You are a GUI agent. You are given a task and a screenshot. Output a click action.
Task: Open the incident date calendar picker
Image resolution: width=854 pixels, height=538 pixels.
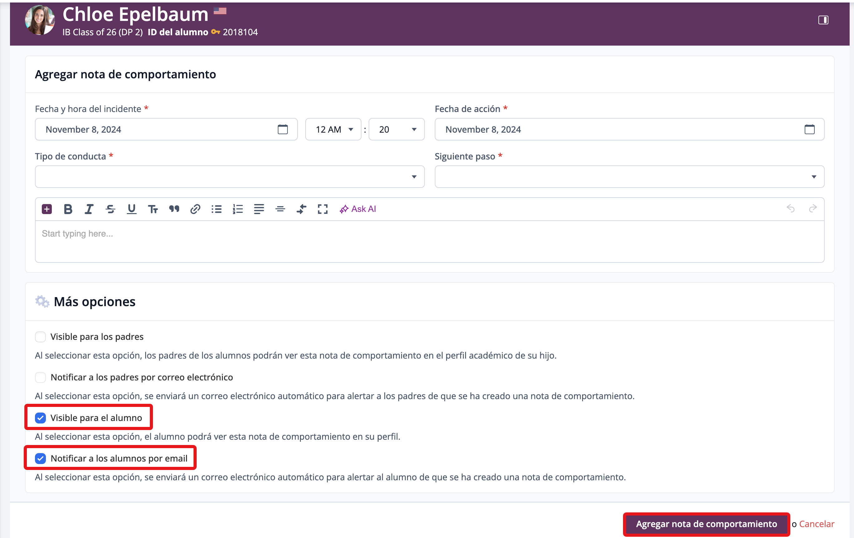click(x=282, y=130)
